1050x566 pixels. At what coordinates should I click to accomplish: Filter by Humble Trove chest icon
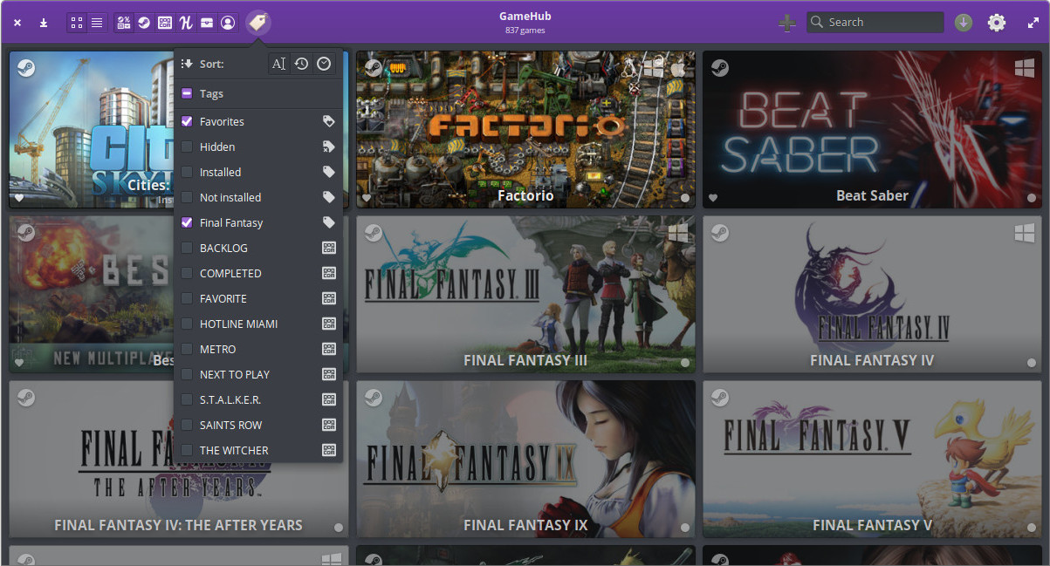tap(207, 23)
